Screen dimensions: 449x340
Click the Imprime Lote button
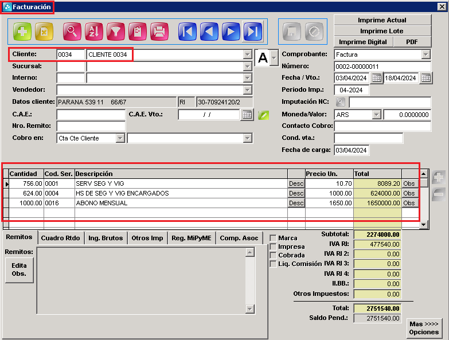coord(382,31)
